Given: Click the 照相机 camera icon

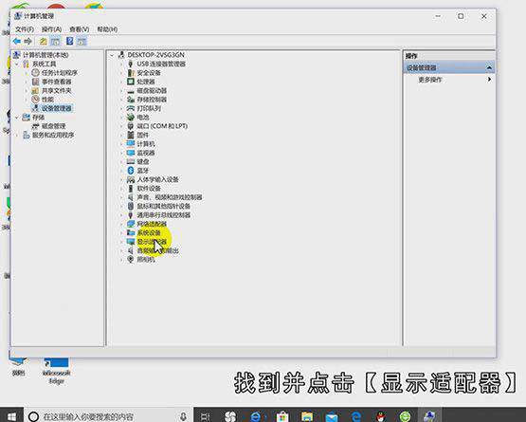Looking at the screenshot, I should coord(131,259).
